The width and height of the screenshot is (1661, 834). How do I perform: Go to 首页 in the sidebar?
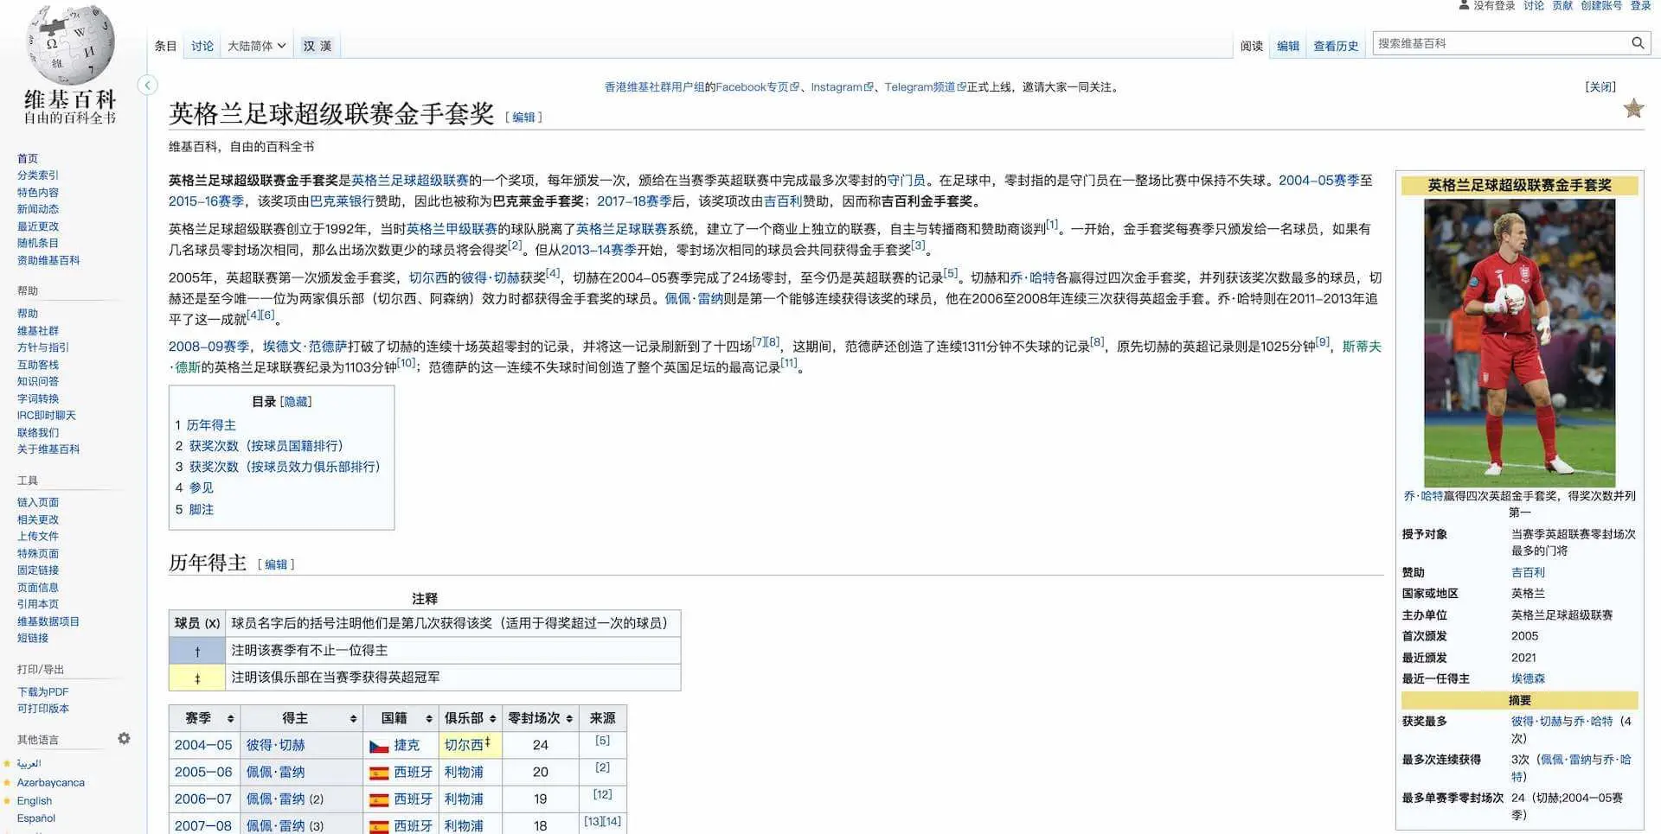(27, 158)
